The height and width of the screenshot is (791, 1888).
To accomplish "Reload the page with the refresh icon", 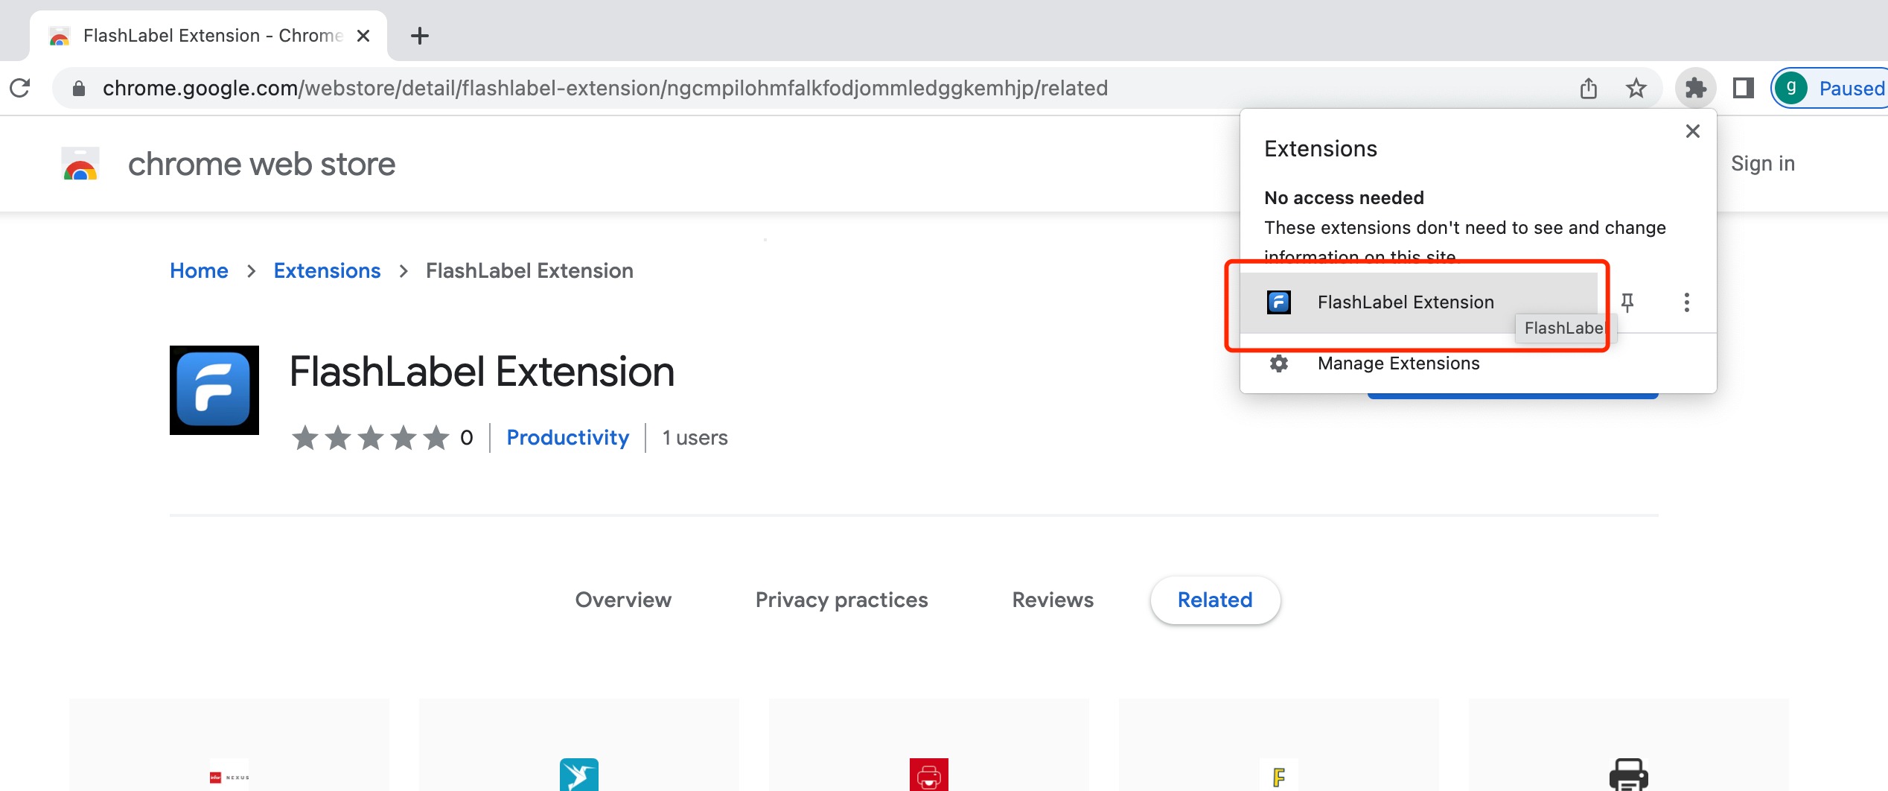I will (20, 88).
